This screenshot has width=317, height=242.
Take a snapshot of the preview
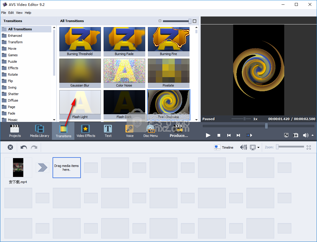pyautogui.click(x=295, y=135)
